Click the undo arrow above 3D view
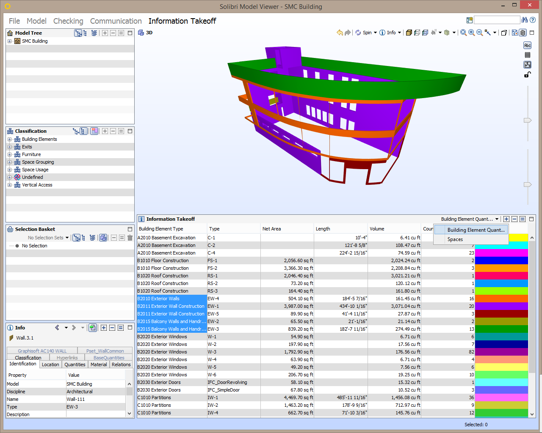The height and width of the screenshot is (433, 542). click(340, 33)
